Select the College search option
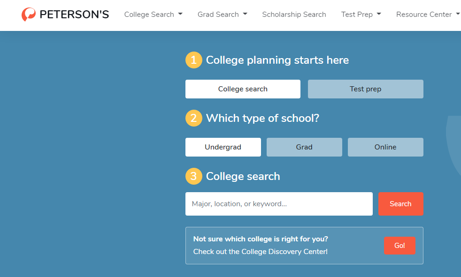 click(243, 89)
